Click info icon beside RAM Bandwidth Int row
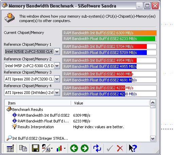This screenshot has width=174, height=155. coord(15,115)
